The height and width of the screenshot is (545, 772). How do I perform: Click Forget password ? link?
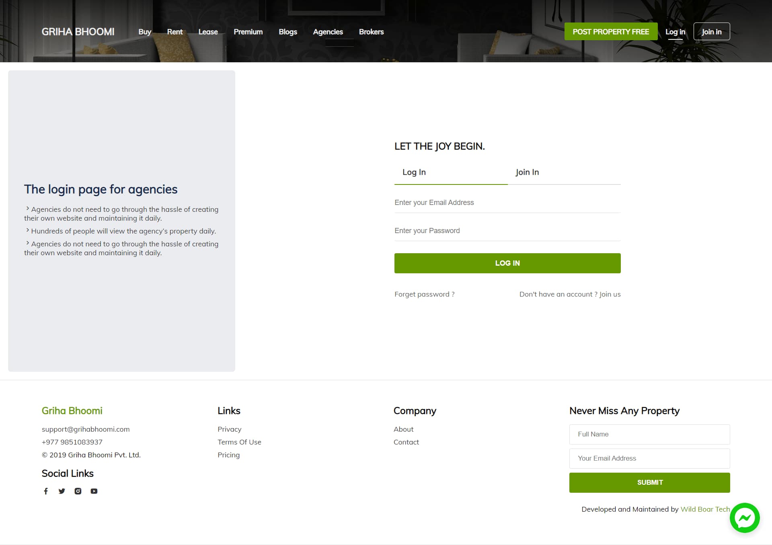point(425,294)
